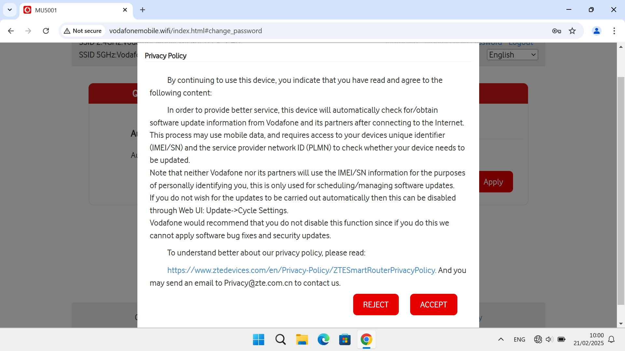Open the English language dropdown

coord(512,55)
